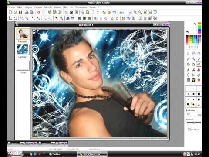209x157 pixels.
Task: Select the Text T tool in toolbar
Action: click(98, 12)
